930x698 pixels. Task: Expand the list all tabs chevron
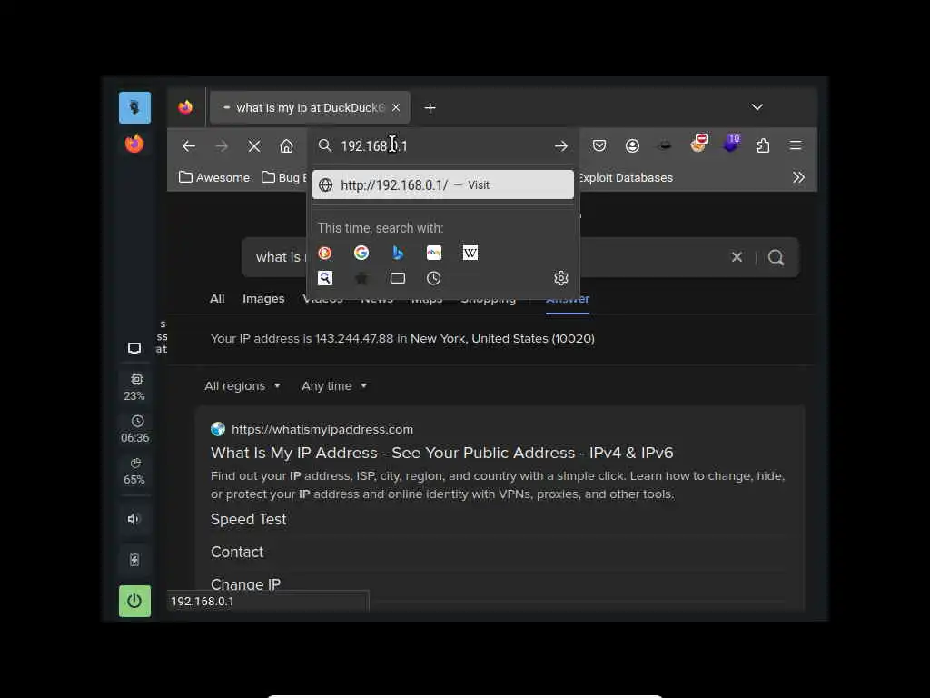pos(757,107)
